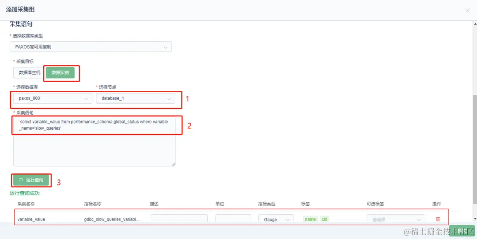This screenshot has width=477, height=239.
Task: Click the 选择数据库类型 field label
Action: (x=28, y=36)
